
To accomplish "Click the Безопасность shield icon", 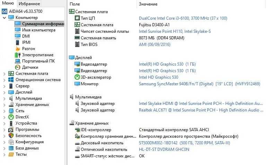I will click(11, 136).
